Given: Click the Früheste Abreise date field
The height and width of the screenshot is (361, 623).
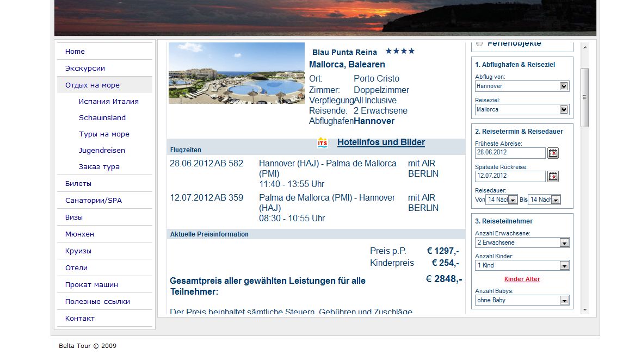Looking at the screenshot, I should coord(510,153).
